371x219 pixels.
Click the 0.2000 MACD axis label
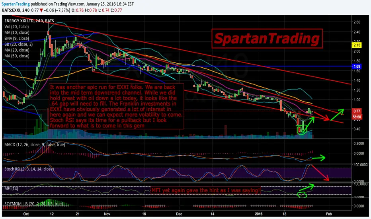(359, 143)
